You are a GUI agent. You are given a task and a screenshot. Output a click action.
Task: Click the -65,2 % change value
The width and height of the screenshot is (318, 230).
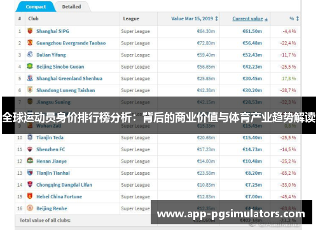point(288,173)
